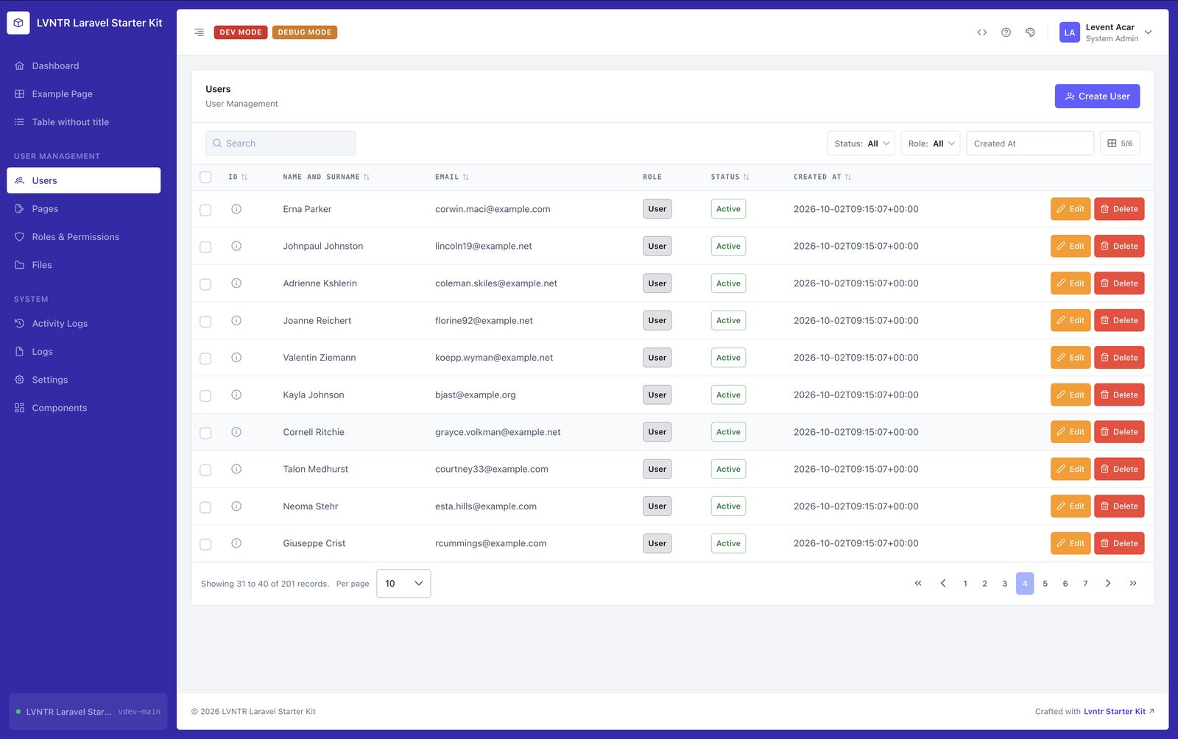Show info icon for Kayla Johnson
The height and width of the screenshot is (739, 1178).
click(x=236, y=395)
